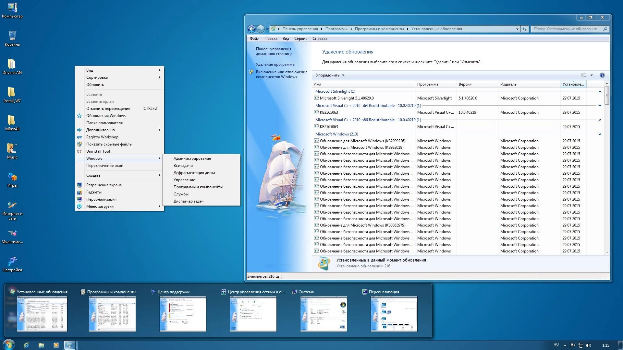Select the Интернет и сети desktop icon

(x=12, y=210)
